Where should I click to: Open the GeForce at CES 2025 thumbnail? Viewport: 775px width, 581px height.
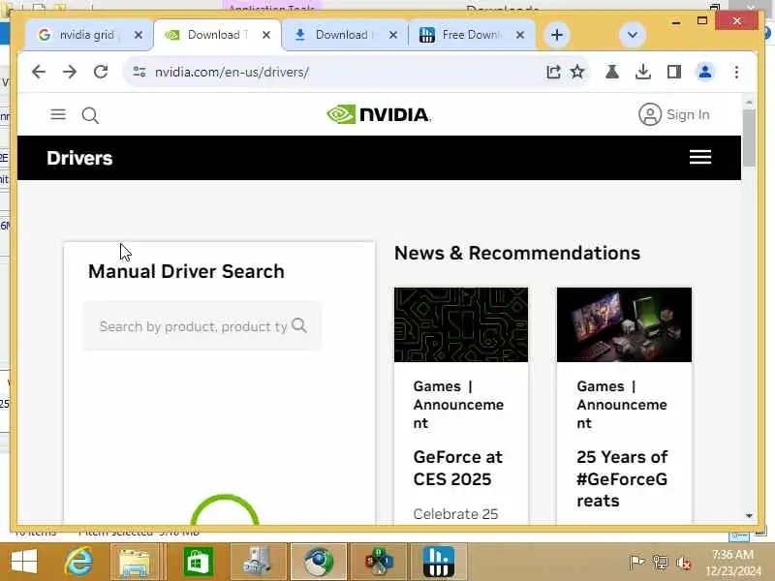(x=461, y=324)
